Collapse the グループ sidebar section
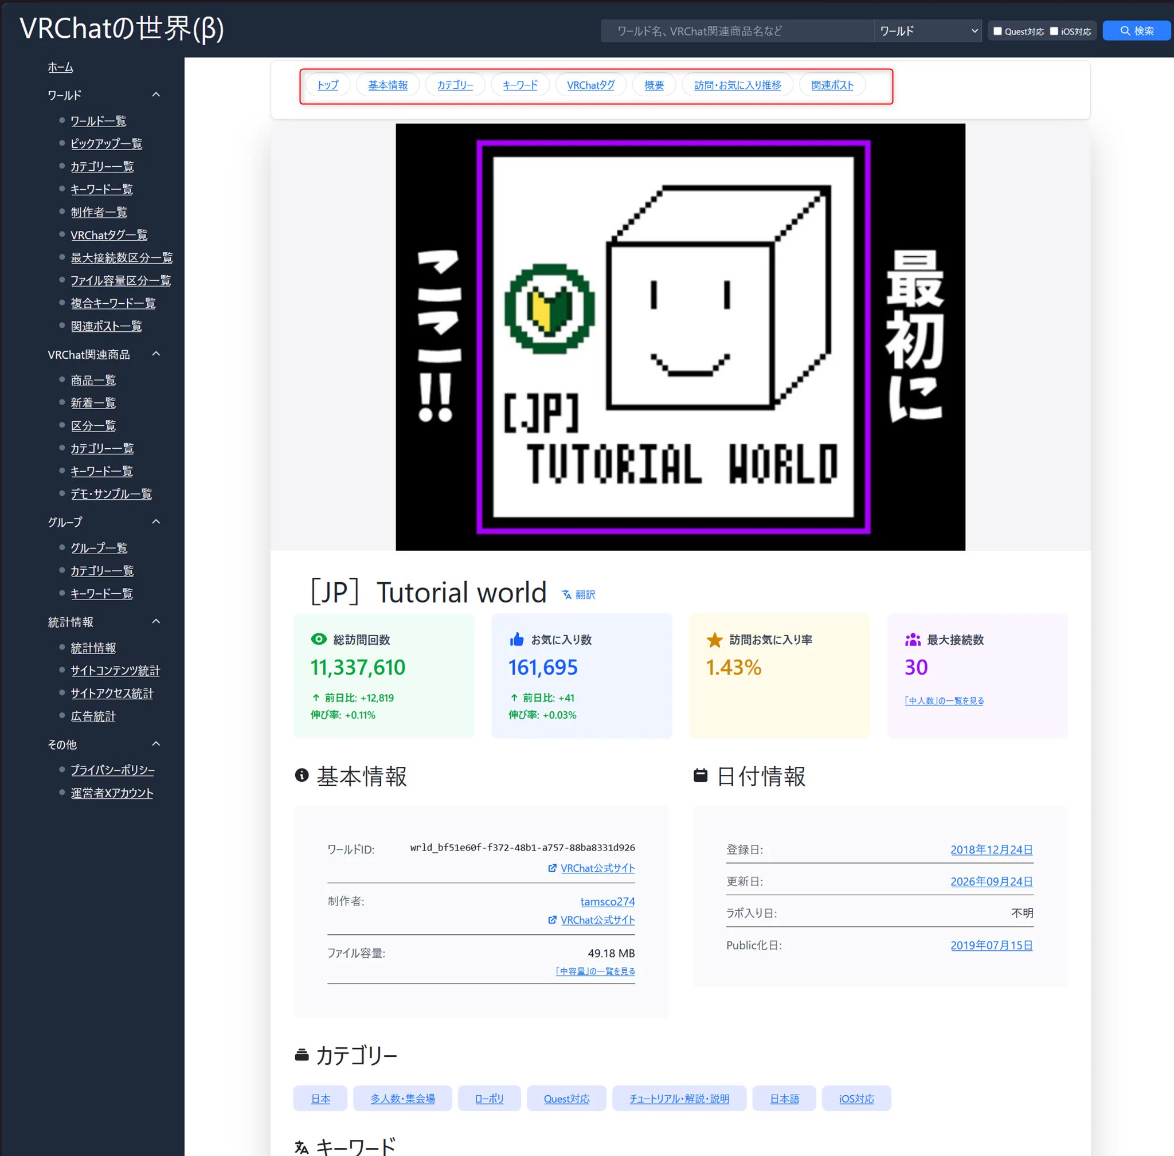Screen dimensions: 1174x1156 click(x=156, y=522)
